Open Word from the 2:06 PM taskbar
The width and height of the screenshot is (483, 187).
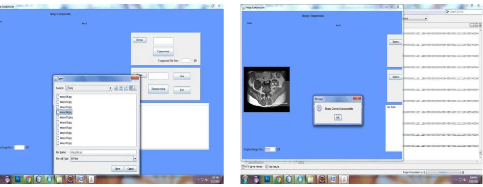[x=333, y=179]
